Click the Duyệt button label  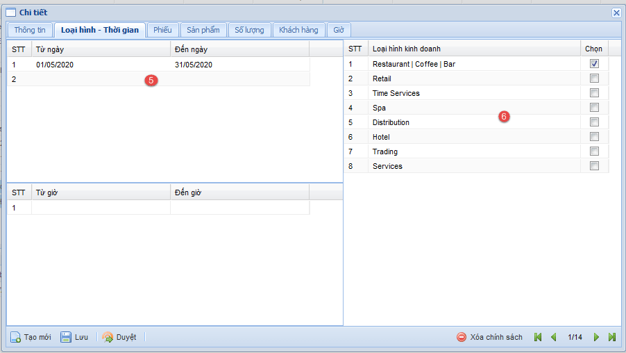(x=126, y=337)
